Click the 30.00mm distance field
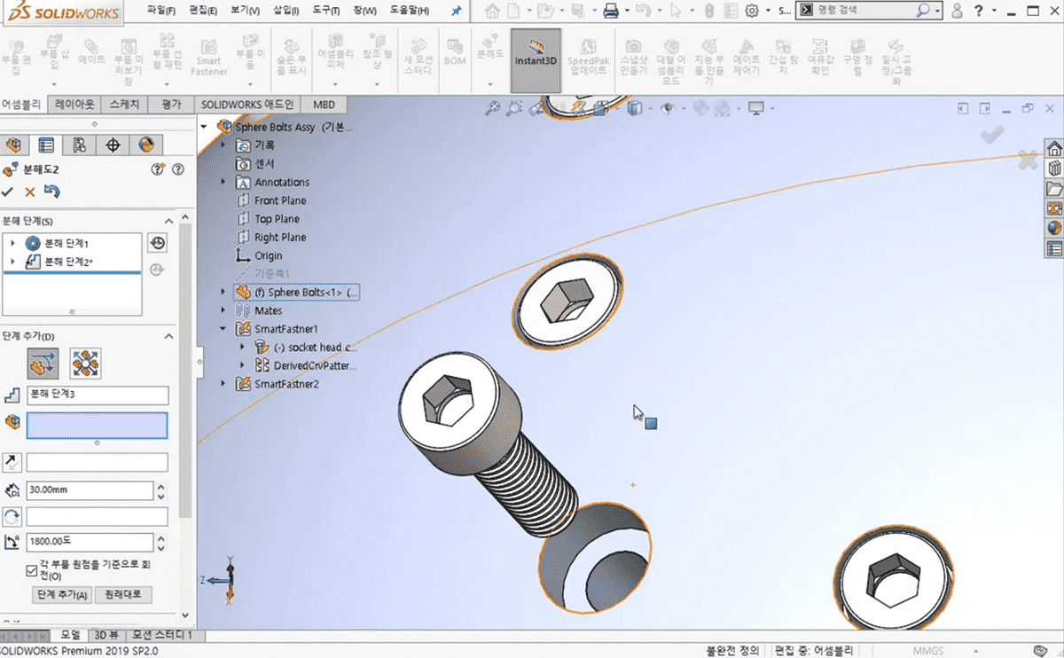1064x658 pixels. [x=90, y=490]
